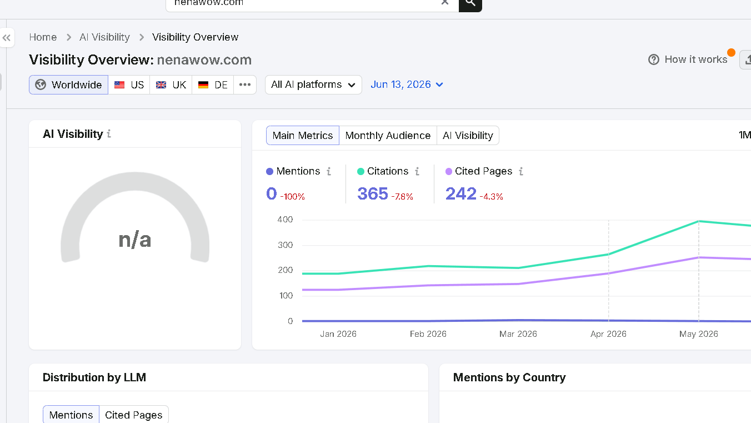Show the Mentions info tooltip icon
The width and height of the screenshot is (751, 423).
coord(329,171)
